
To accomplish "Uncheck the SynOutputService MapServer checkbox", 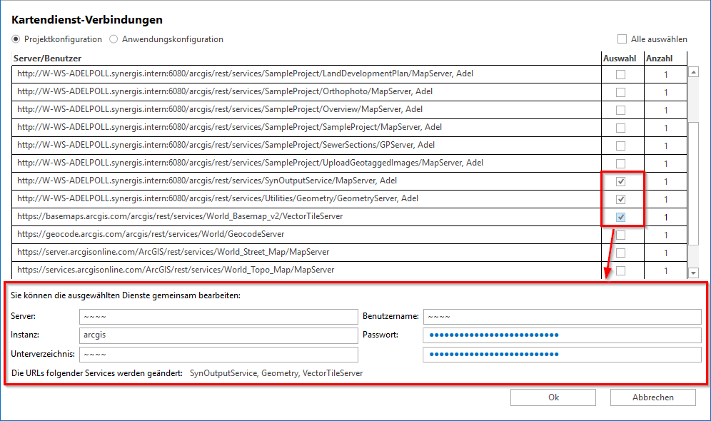I will click(620, 181).
